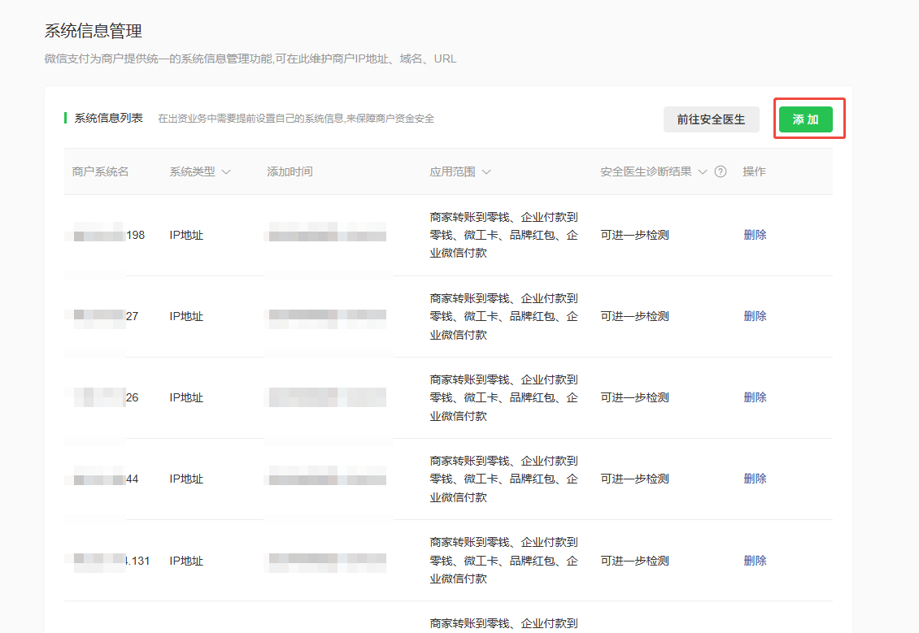
Task: Open the 应用范围 filter dropdown
Action: click(486, 172)
